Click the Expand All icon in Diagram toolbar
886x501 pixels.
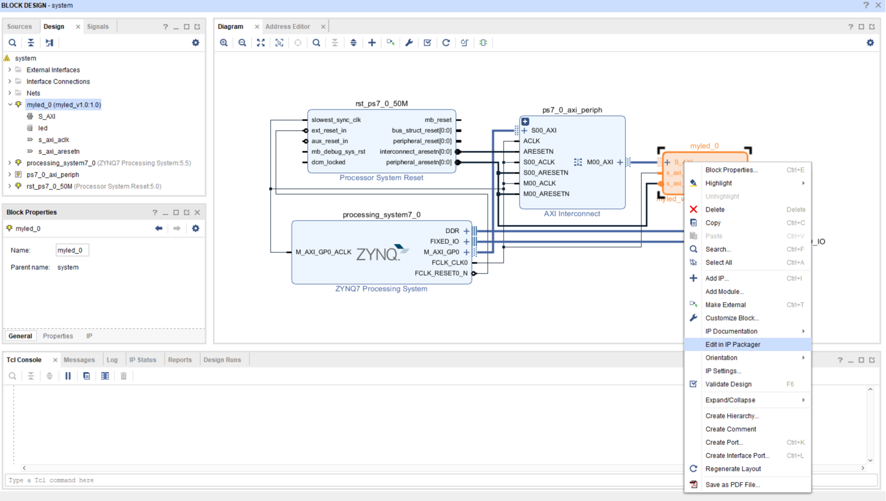coord(354,43)
